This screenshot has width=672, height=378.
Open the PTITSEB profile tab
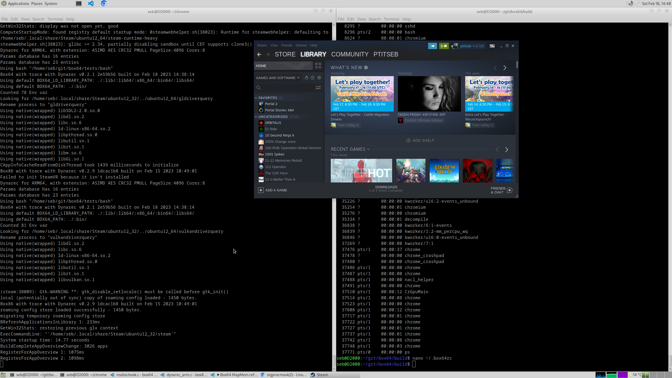click(x=386, y=54)
